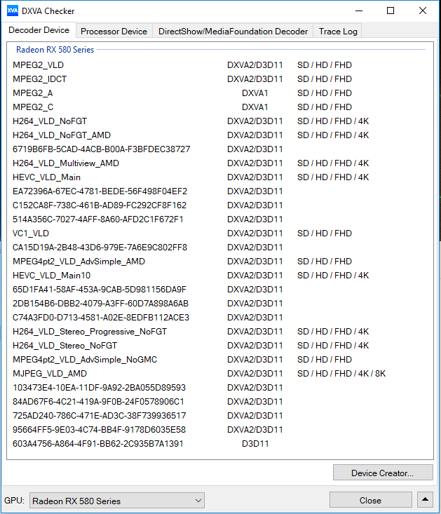The height and width of the screenshot is (514, 441).
Task: Click the DXVA Checker app icon
Action: coord(13,11)
